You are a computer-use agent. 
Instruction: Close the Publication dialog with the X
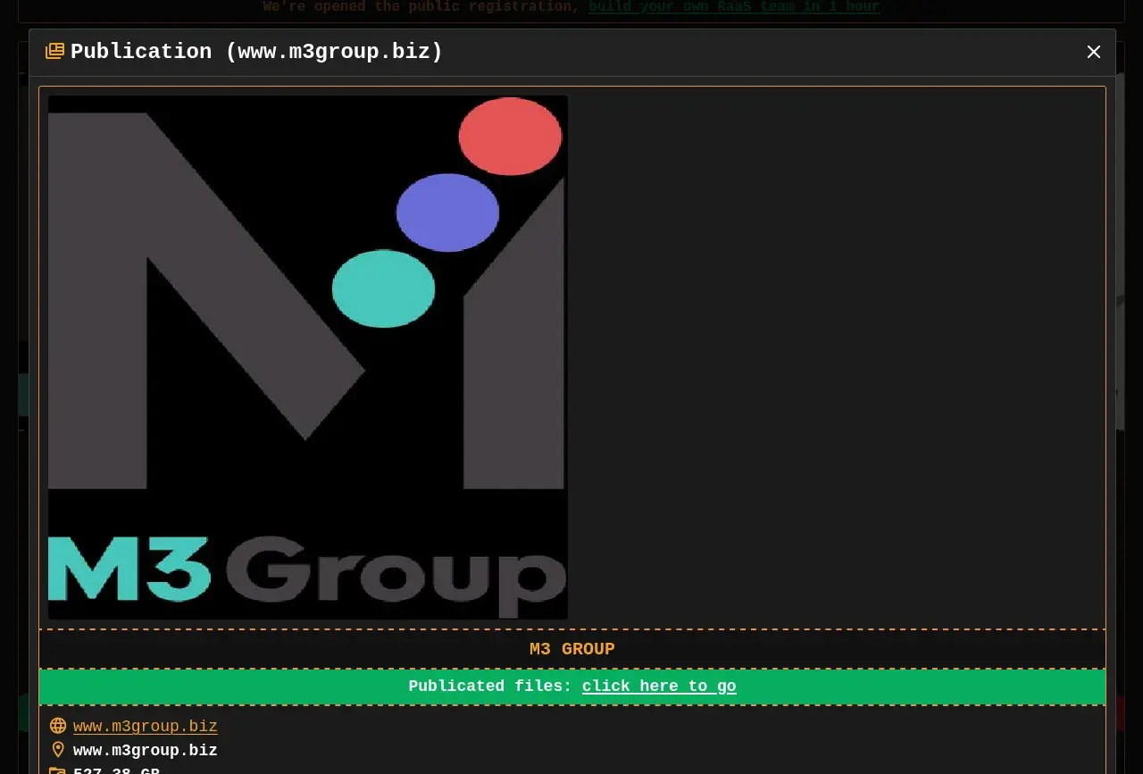pyautogui.click(x=1094, y=52)
